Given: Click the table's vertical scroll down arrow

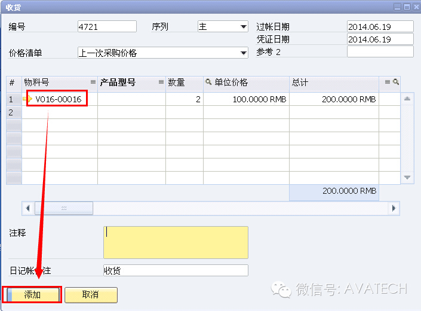Looking at the screenshot, I should [x=407, y=178].
